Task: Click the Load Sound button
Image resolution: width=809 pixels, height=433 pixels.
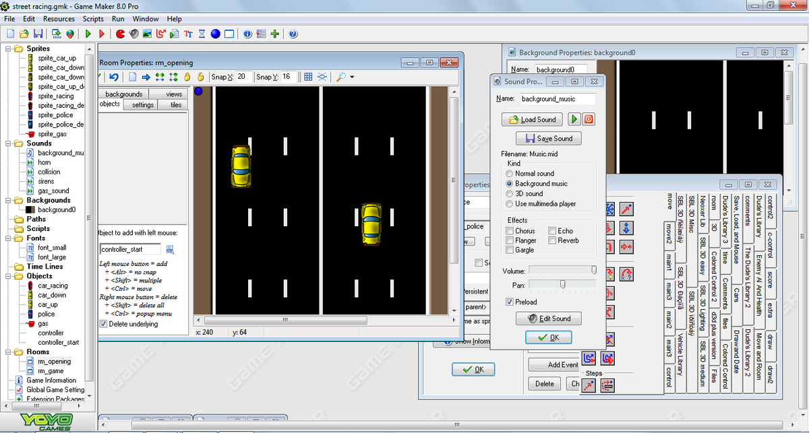Action: [532, 119]
